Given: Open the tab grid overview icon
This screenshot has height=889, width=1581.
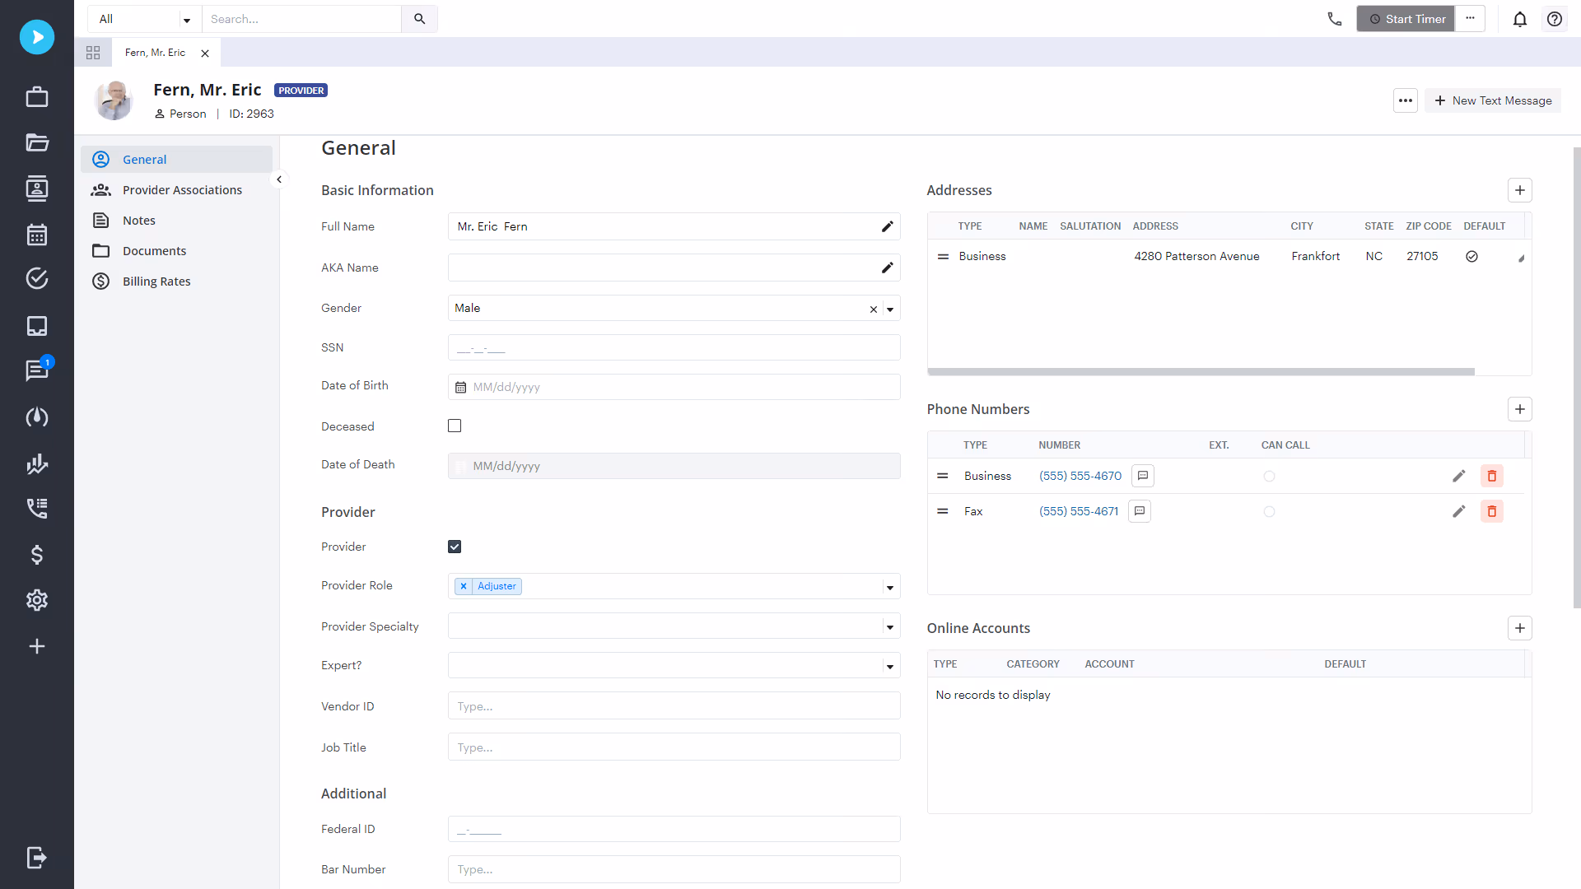Looking at the screenshot, I should pos(93,53).
